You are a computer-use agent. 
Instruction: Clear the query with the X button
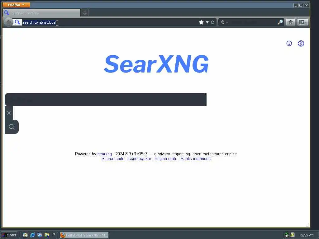pos(9,113)
